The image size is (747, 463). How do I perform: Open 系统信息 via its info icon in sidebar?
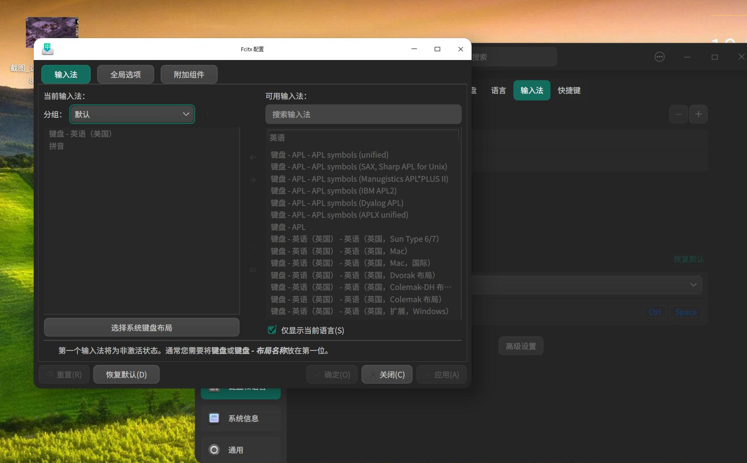click(x=214, y=418)
